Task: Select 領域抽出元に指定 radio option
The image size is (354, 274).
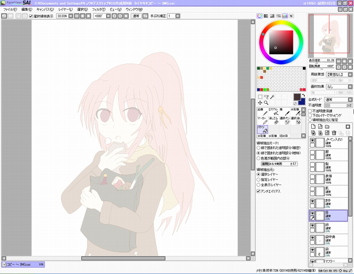Action: [x=310, y=120]
